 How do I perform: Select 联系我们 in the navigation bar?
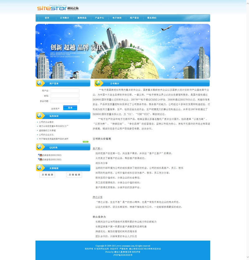[152, 18]
